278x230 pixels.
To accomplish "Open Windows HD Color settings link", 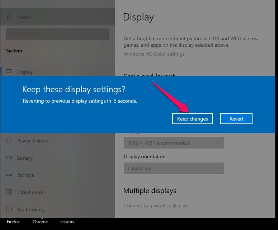I will click(154, 54).
